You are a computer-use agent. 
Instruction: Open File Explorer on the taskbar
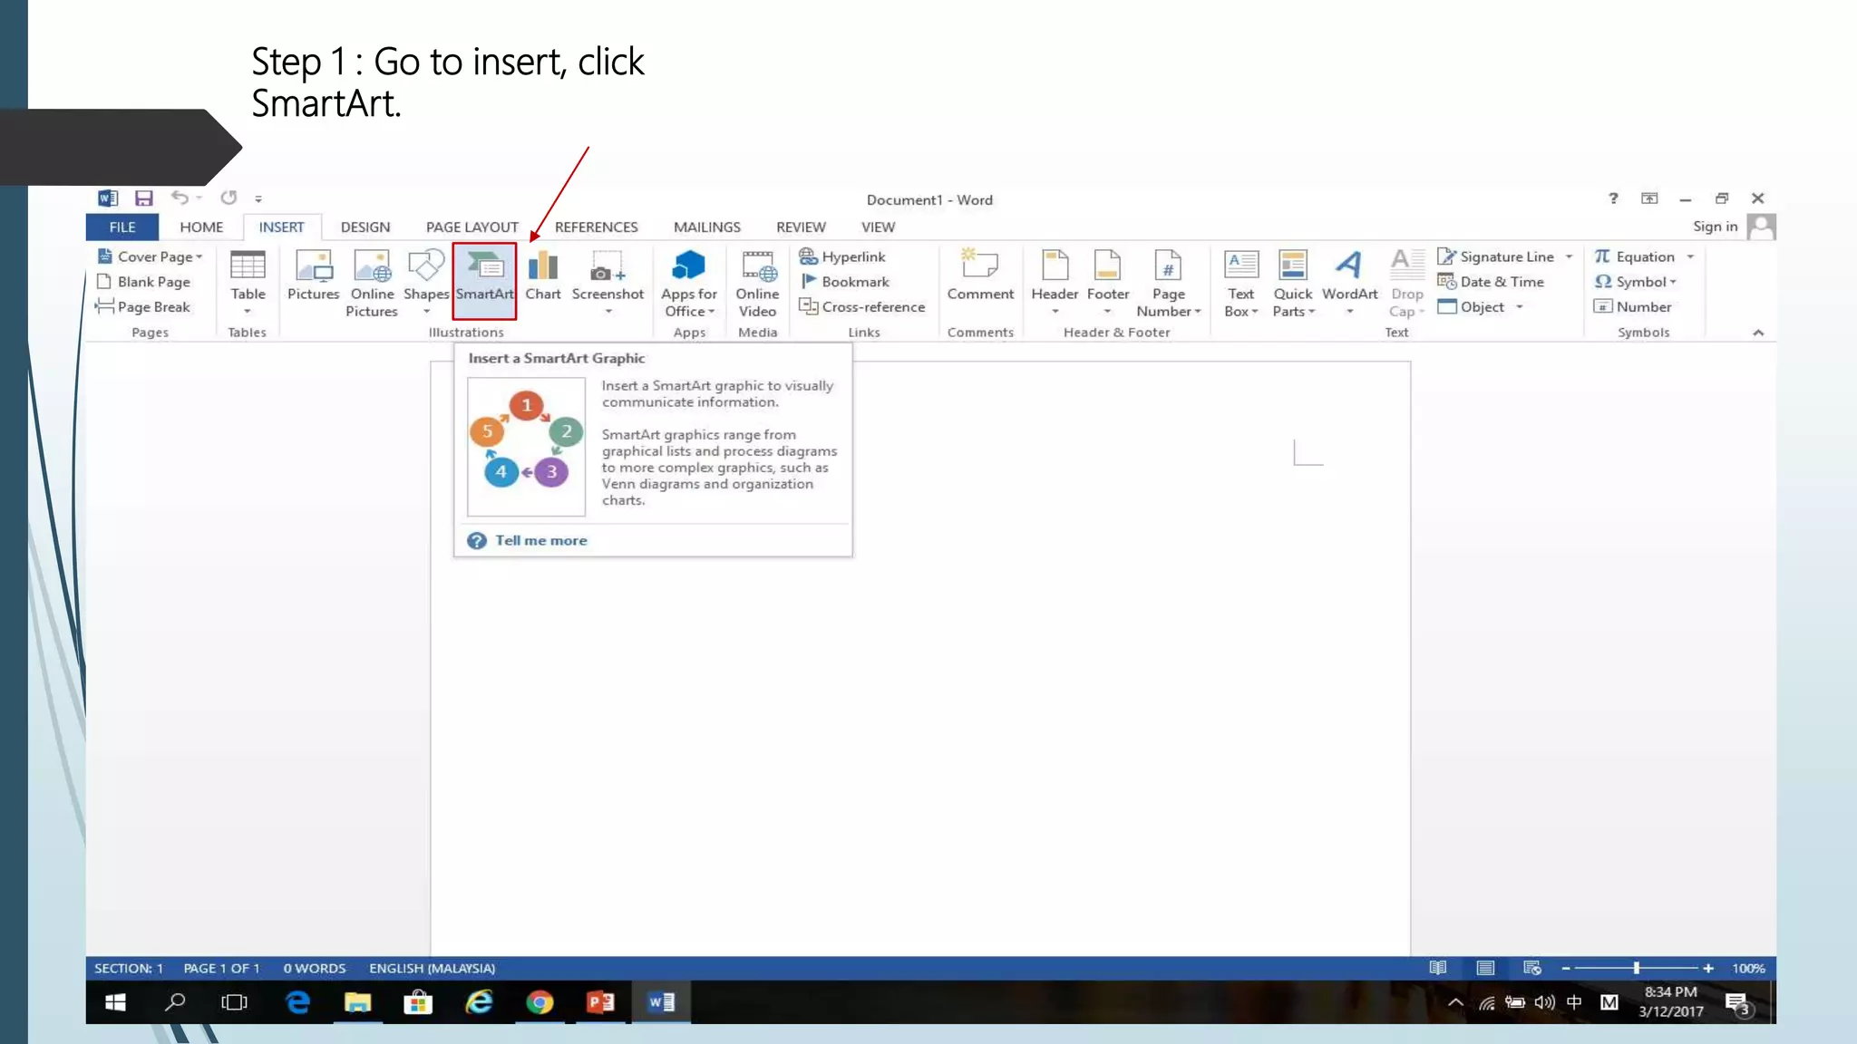pos(357,1002)
